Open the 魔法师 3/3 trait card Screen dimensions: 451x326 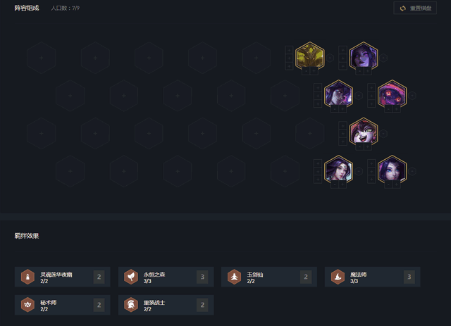point(373,277)
